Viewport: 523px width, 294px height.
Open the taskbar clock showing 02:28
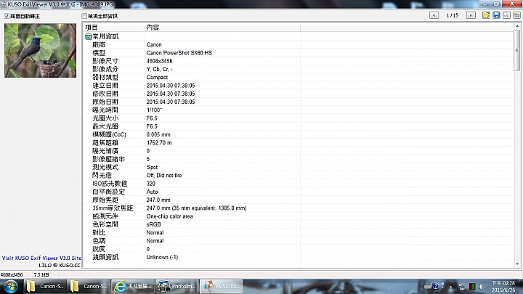pos(503,286)
